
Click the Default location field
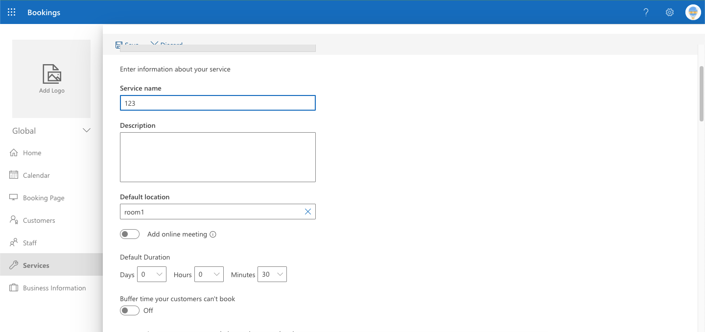(x=218, y=212)
